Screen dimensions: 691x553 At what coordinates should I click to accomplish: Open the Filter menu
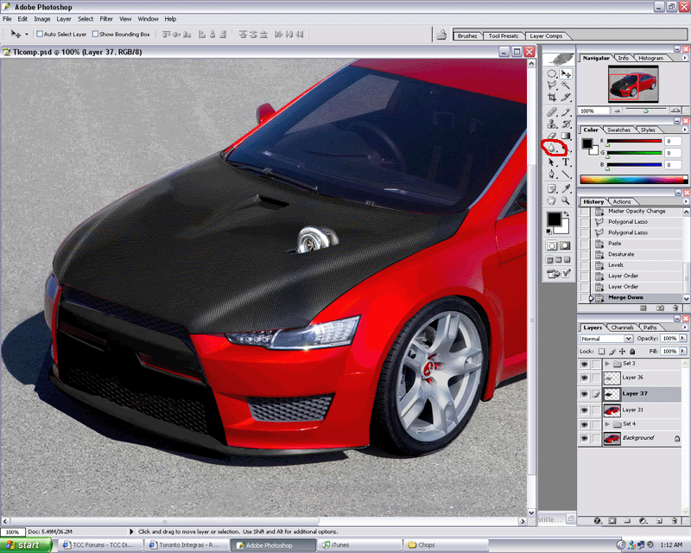[106, 18]
